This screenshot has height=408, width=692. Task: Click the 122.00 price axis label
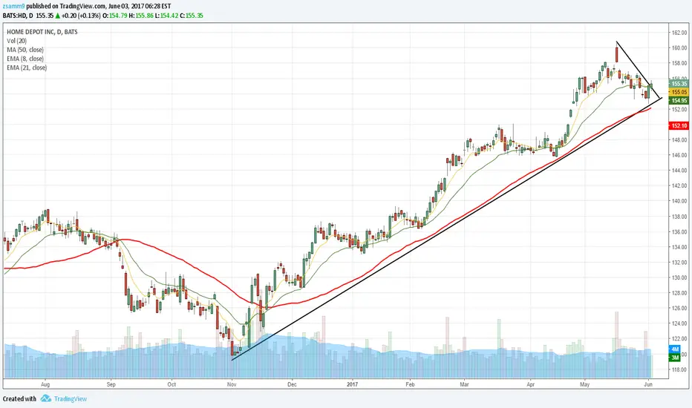pos(679,339)
